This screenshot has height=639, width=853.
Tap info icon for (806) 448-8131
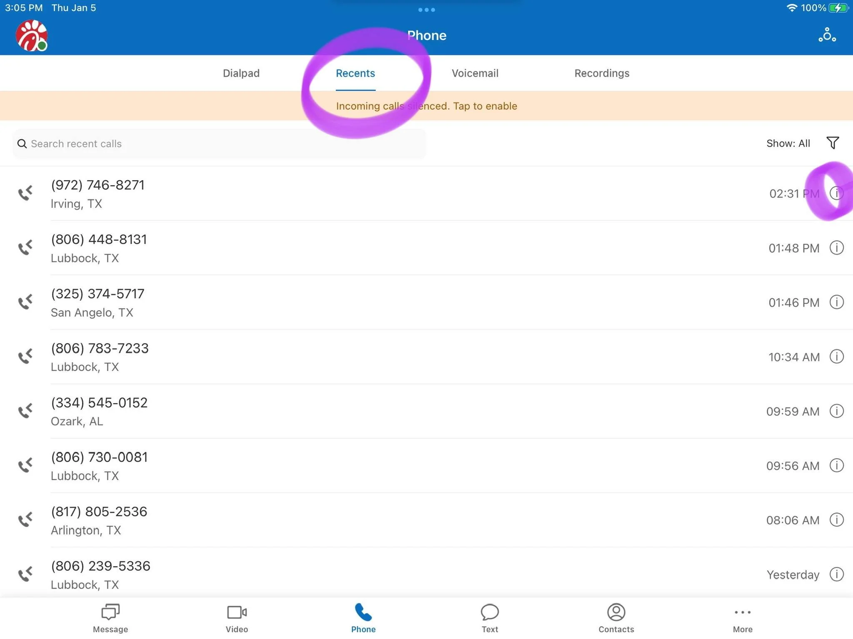(836, 248)
